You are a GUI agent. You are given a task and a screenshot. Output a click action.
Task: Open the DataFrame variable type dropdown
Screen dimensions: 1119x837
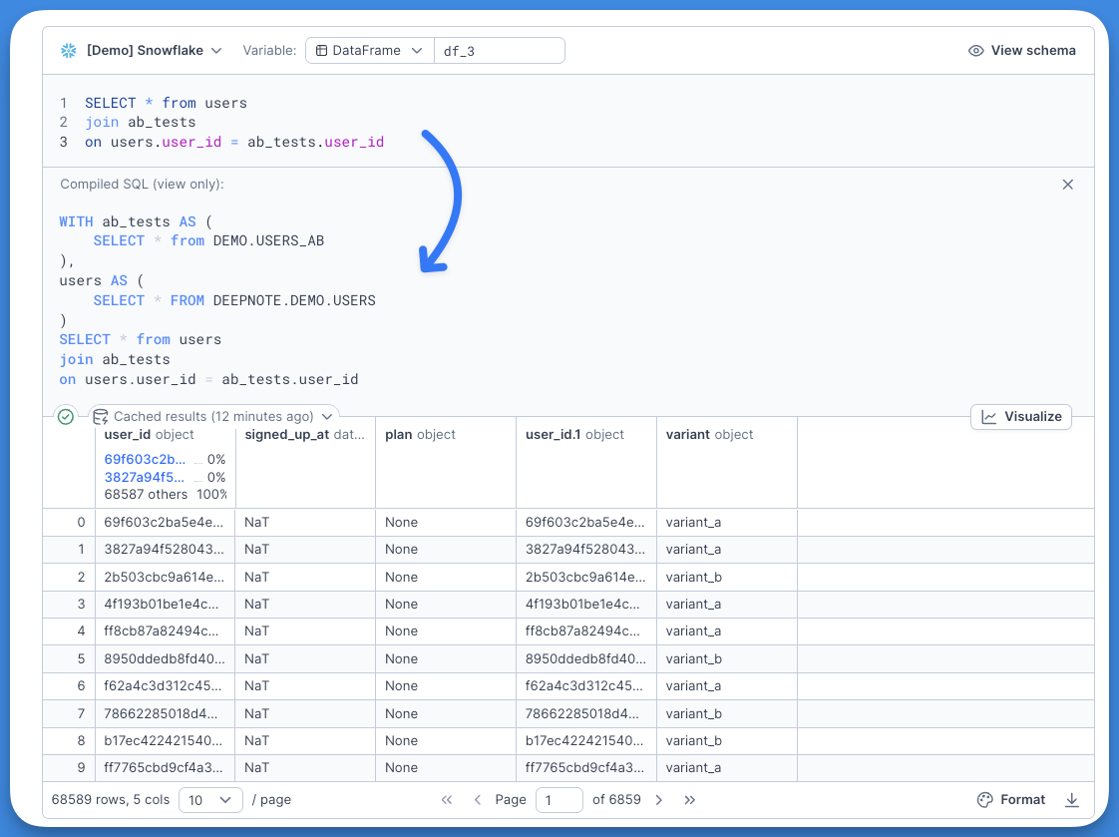[370, 51]
